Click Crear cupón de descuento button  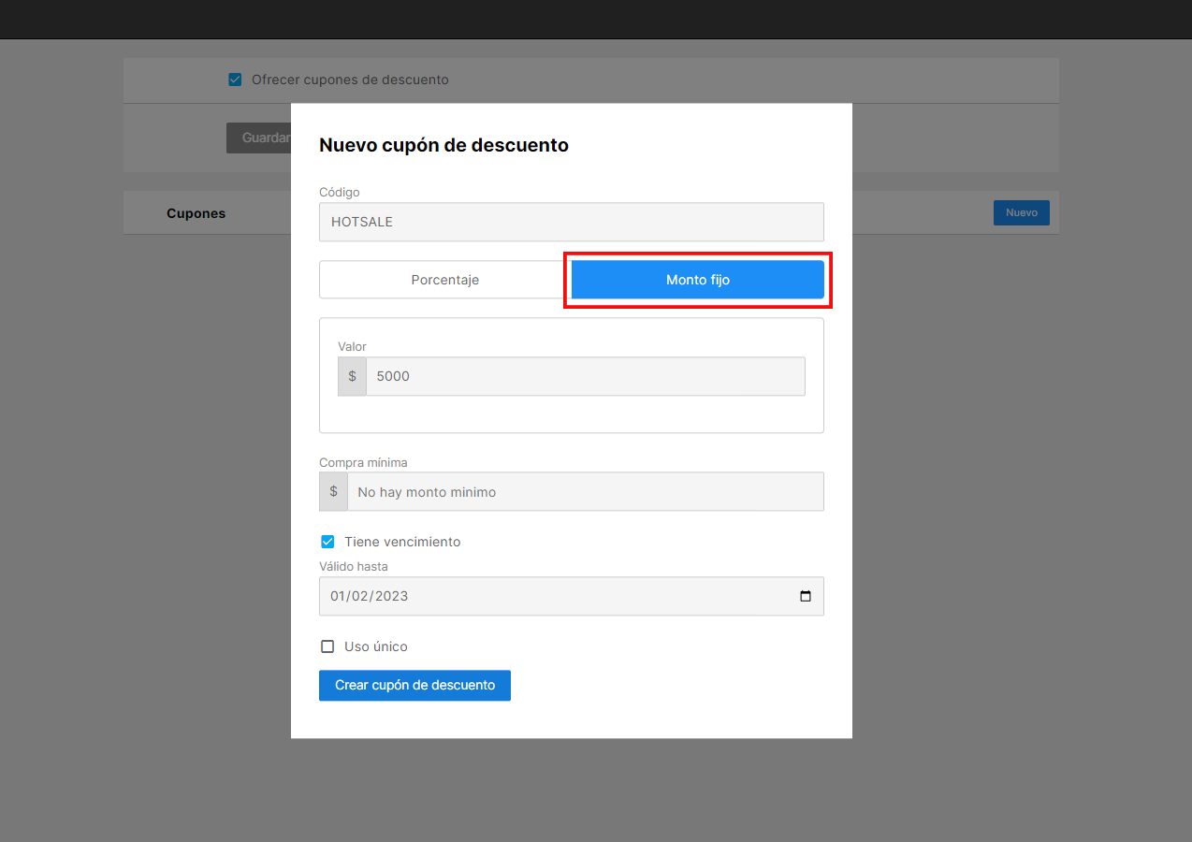(414, 685)
